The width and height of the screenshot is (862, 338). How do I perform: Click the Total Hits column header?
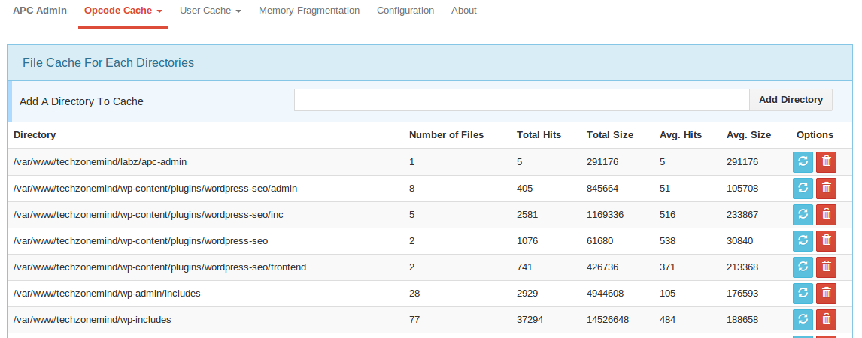click(539, 135)
